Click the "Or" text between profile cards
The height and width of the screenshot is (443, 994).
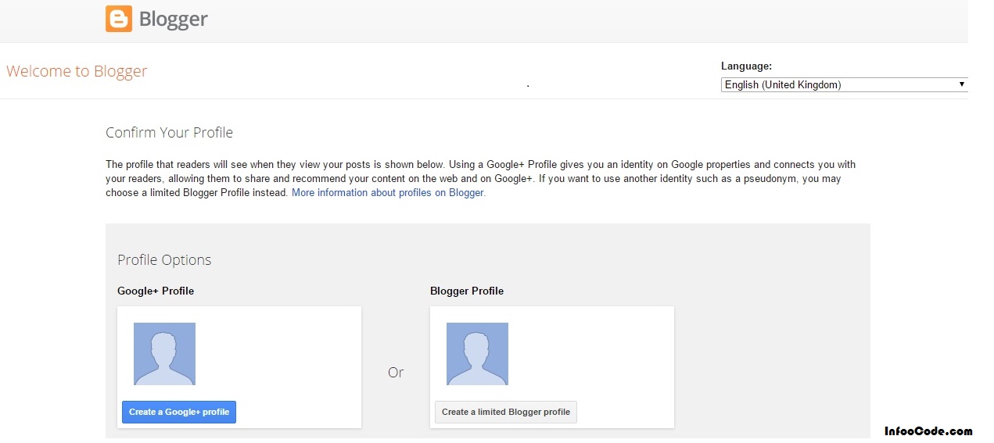[x=396, y=373]
